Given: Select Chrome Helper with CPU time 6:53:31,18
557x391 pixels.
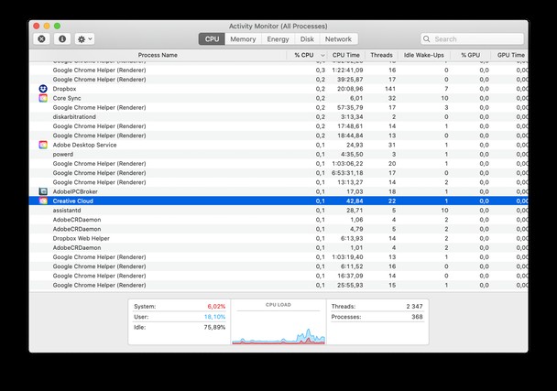Looking at the screenshot, I should coord(278,173).
